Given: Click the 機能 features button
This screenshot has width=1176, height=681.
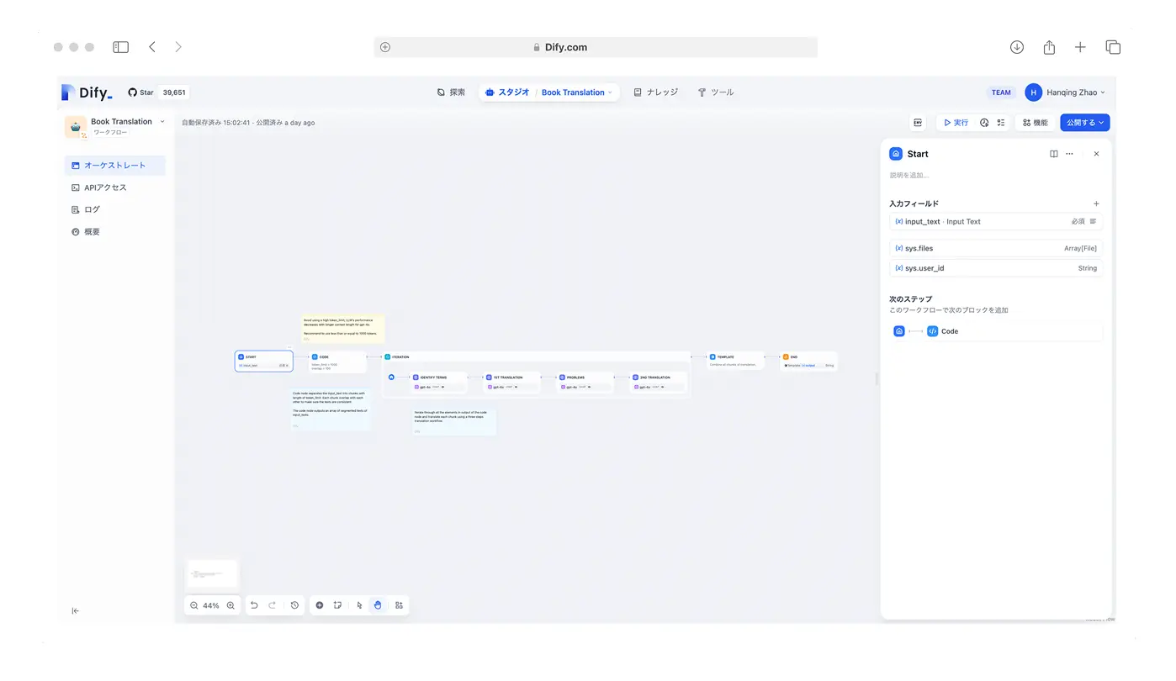Looking at the screenshot, I should pos(1035,123).
